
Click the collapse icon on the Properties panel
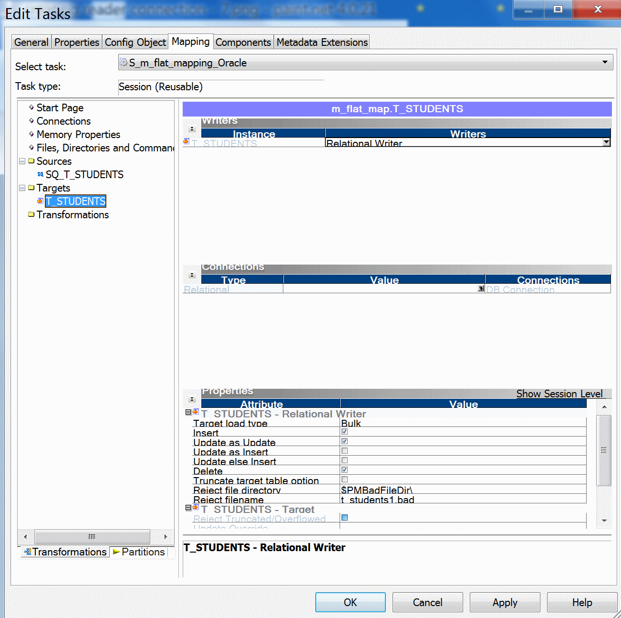pyautogui.click(x=191, y=399)
